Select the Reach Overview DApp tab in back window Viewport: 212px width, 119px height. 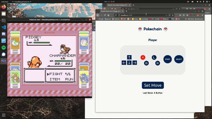pos(119,5)
